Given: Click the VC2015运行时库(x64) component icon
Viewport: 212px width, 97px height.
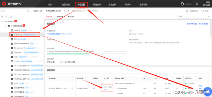Looking at the screenshot, I should click(x=12, y=75).
